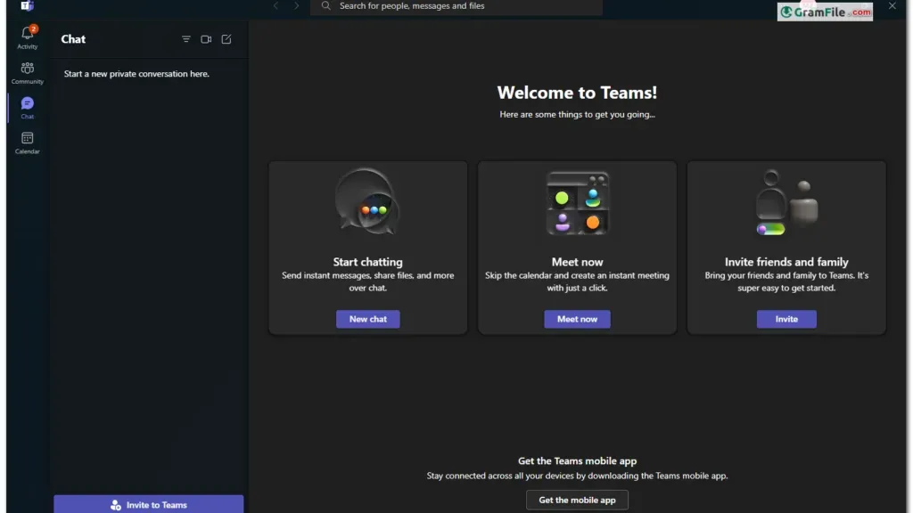Open the Activity feed with notification badge
The height and width of the screenshot is (513, 913).
tap(27, 37)
